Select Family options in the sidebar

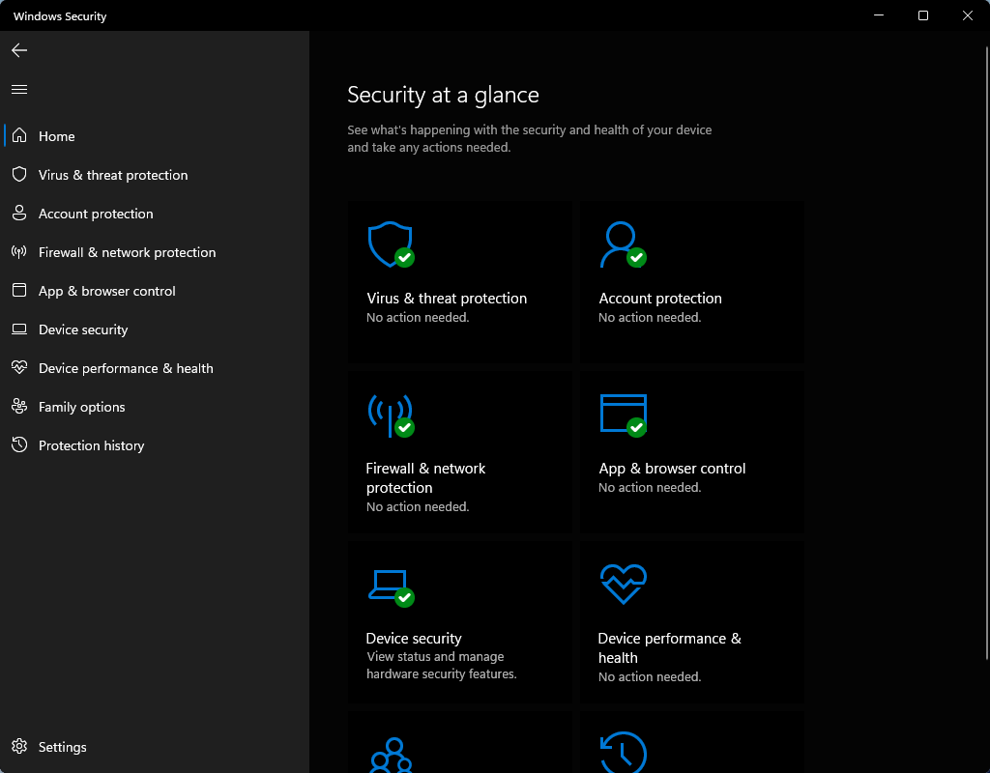click(81, 407)
